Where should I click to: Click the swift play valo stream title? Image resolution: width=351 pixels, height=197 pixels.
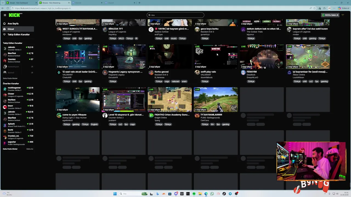[208, 72]
